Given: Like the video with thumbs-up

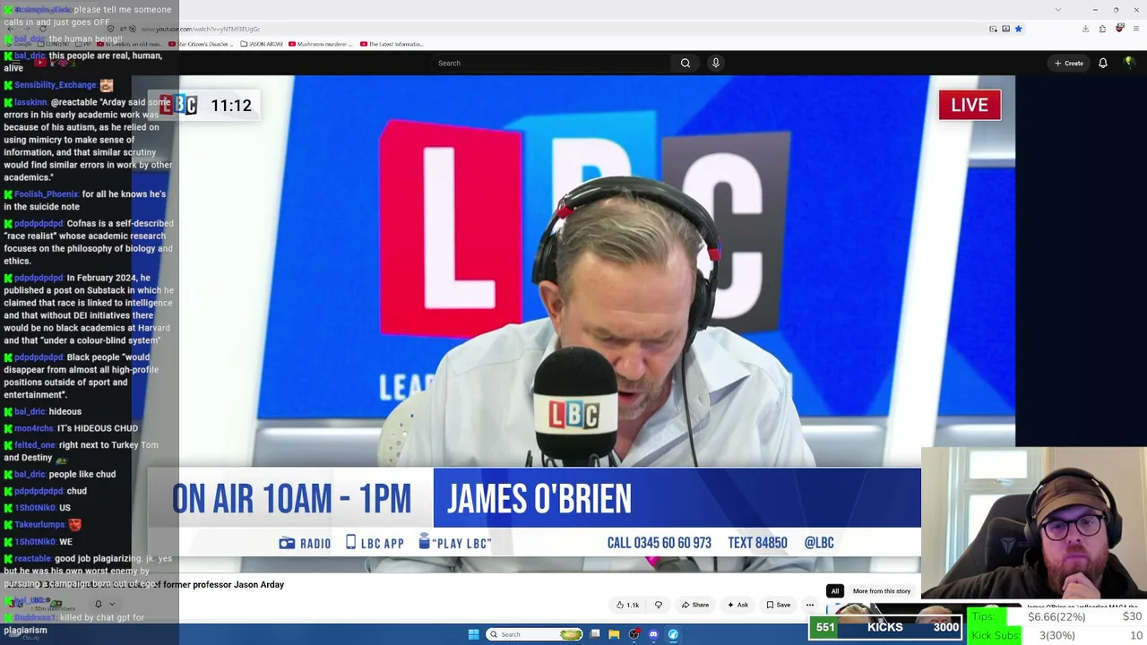Looking at the screenshot, I should coord(627,605).
